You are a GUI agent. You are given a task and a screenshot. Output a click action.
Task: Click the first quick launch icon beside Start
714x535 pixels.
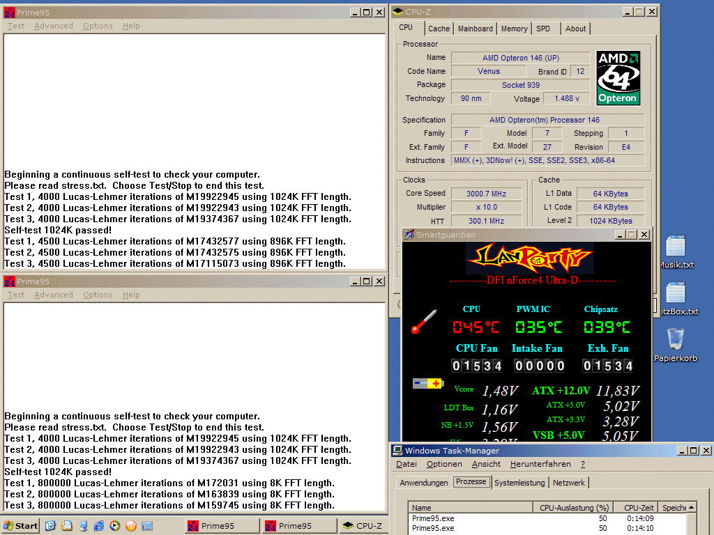tap(50, 526)
